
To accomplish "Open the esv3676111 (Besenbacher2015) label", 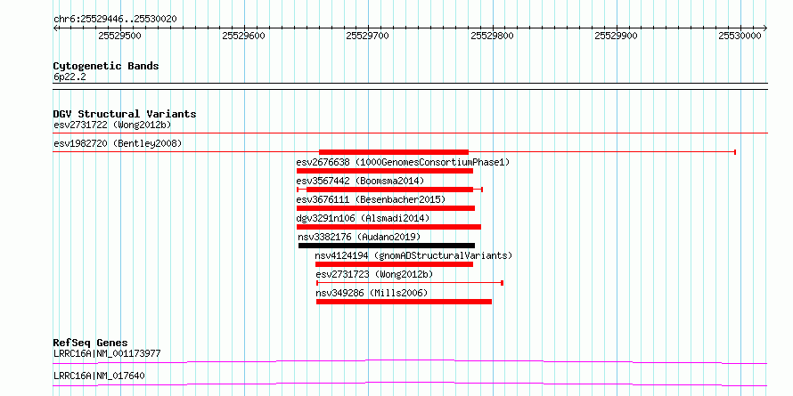I will tap(371, 199).
